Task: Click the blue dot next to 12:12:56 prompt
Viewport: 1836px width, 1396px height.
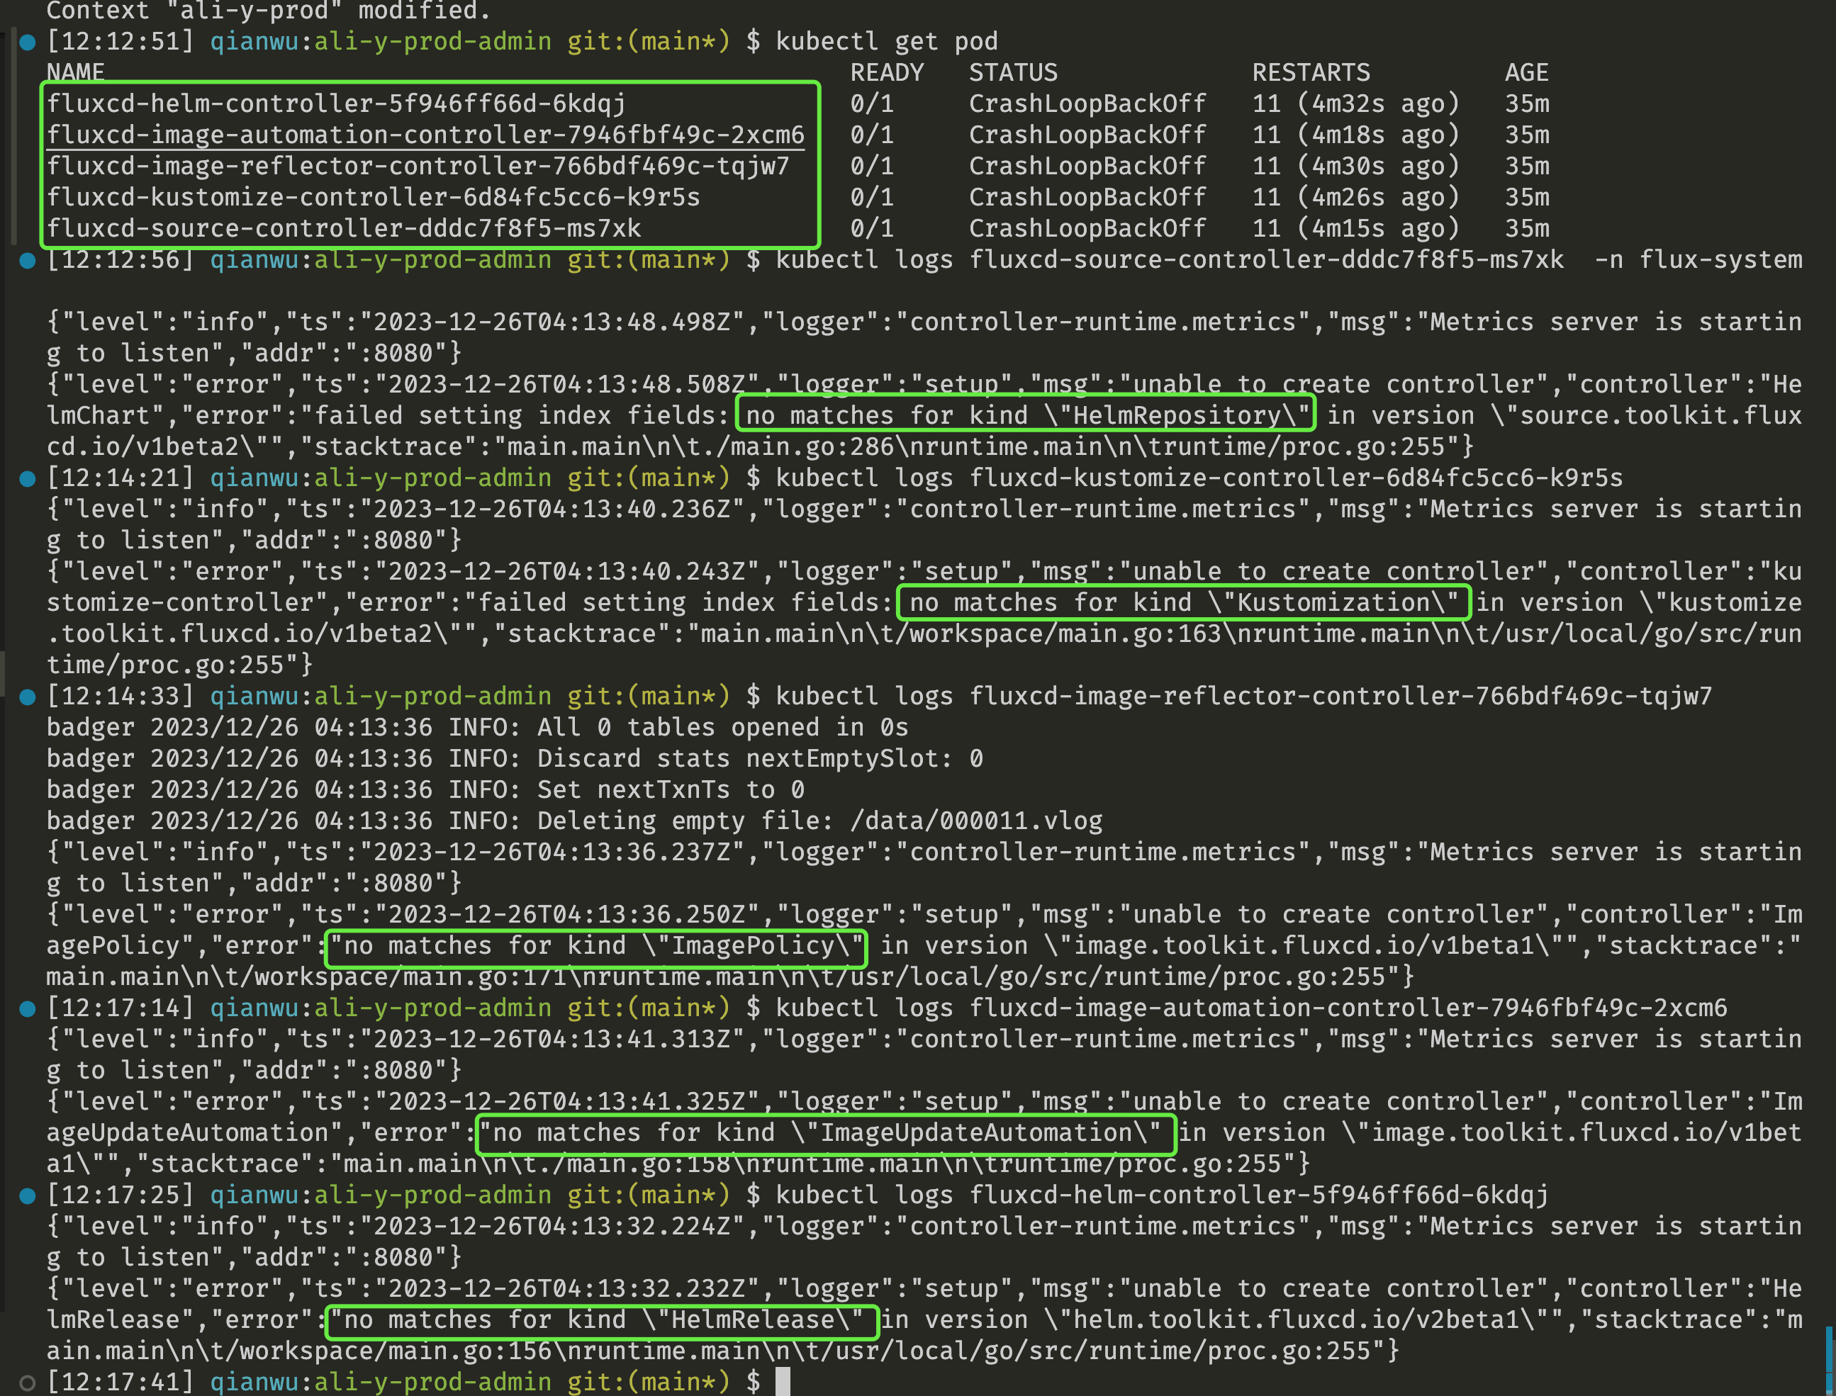Action: (28, 260)
